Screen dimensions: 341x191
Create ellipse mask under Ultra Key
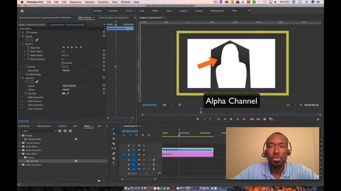click(27, 82)
